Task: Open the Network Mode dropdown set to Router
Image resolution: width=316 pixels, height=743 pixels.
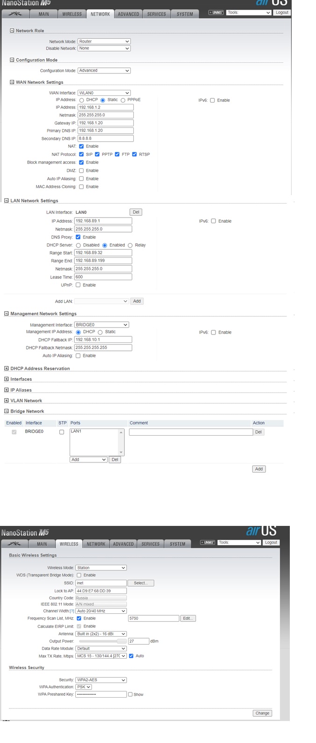Action: point(104,41)
